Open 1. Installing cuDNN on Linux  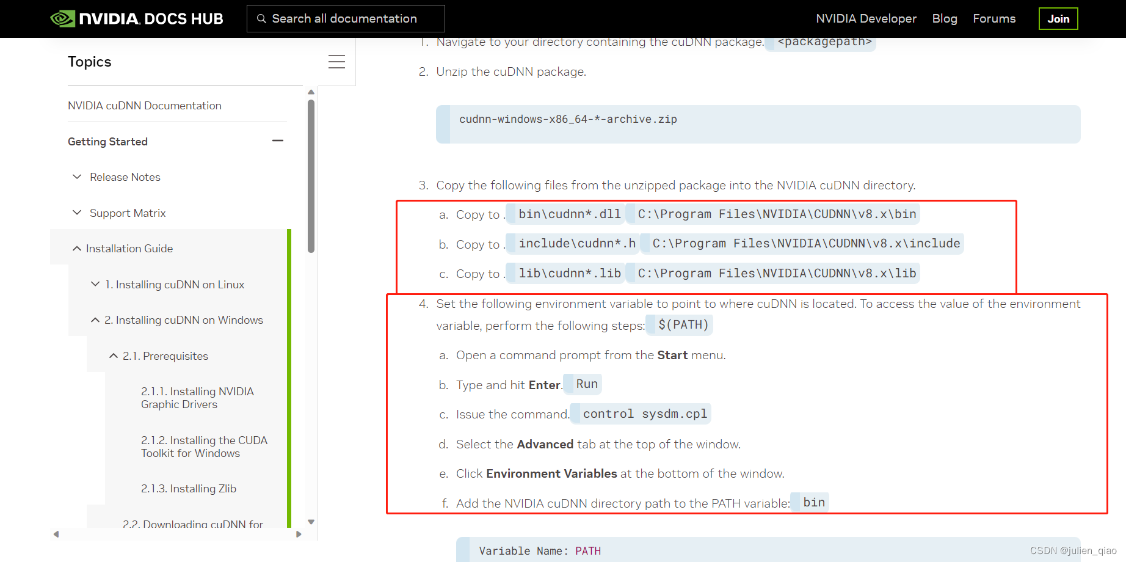(175, 285)
